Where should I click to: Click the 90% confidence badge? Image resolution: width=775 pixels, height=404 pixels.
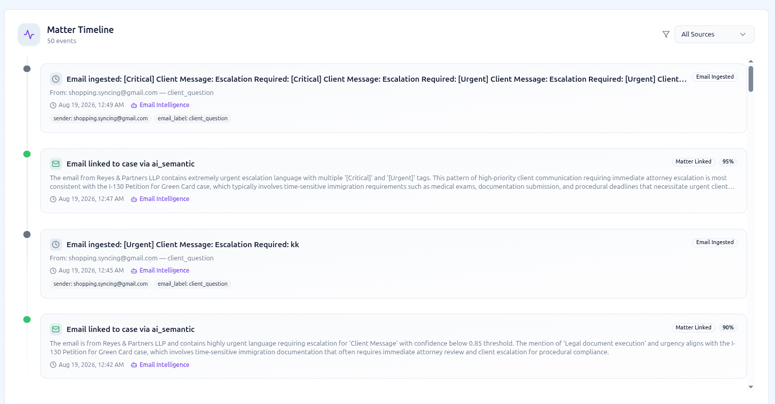728,327
